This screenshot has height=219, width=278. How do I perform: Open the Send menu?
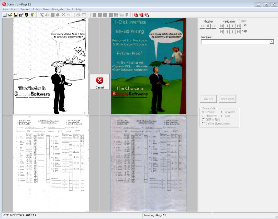coord(70,9)
